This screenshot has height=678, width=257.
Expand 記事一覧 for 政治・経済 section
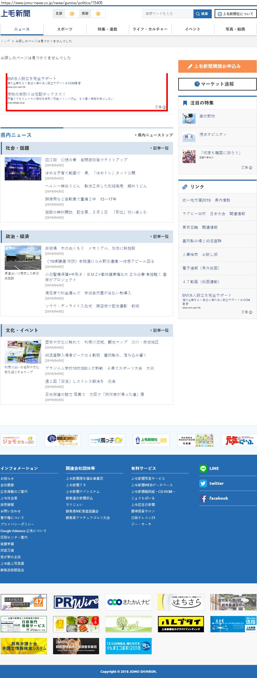(x=160, y=237)
